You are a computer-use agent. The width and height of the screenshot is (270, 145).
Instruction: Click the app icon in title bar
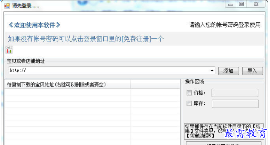(x=7, y=6)
